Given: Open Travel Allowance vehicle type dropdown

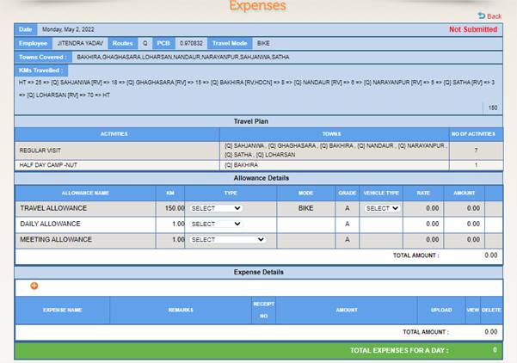Looking at the screenshot, I should click(382, 208).
